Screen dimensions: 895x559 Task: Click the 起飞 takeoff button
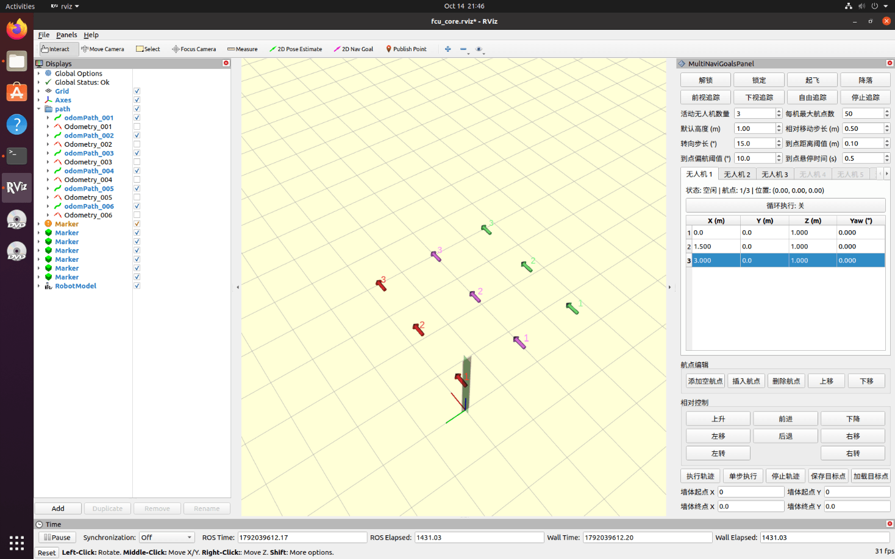812,80
